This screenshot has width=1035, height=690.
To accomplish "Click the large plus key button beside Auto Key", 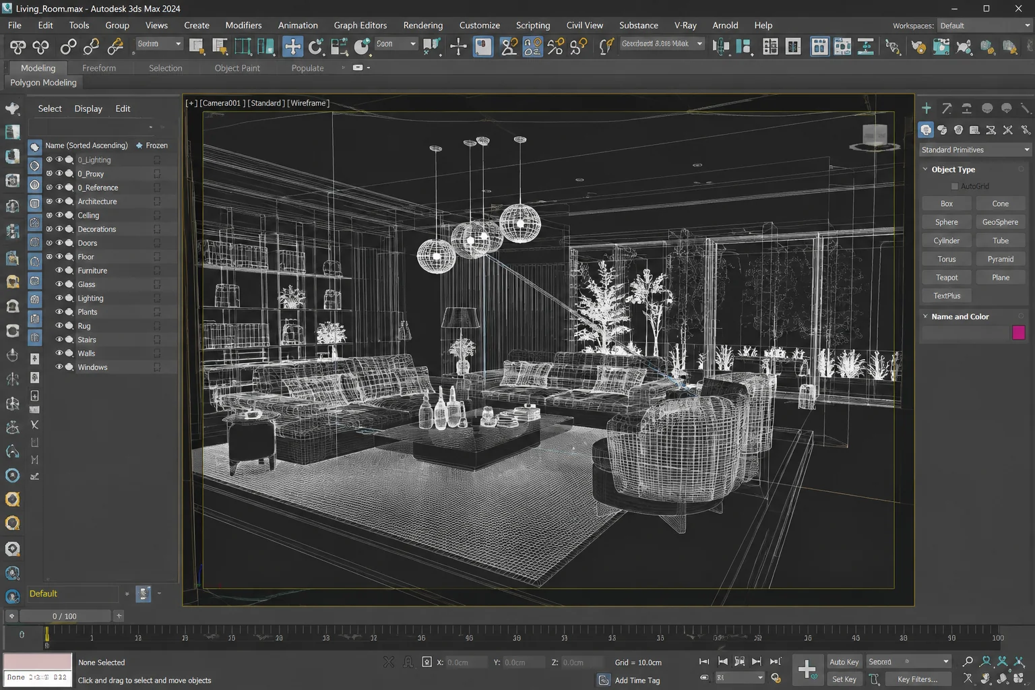I will (x=807, y=668).
